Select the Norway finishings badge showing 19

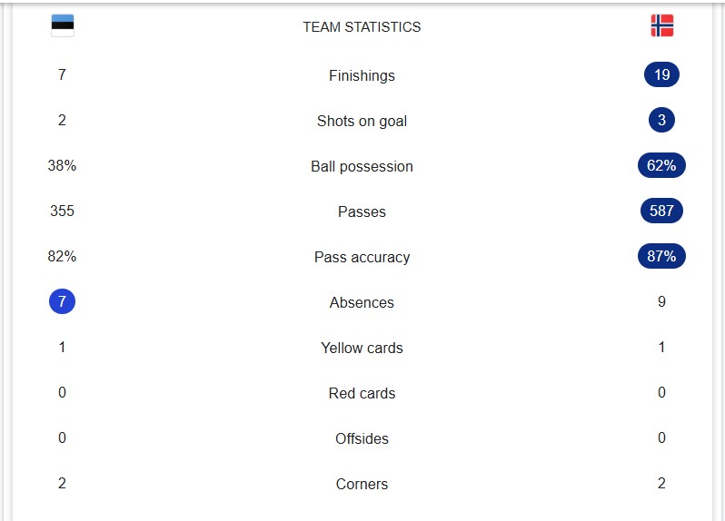coord(661,74)
